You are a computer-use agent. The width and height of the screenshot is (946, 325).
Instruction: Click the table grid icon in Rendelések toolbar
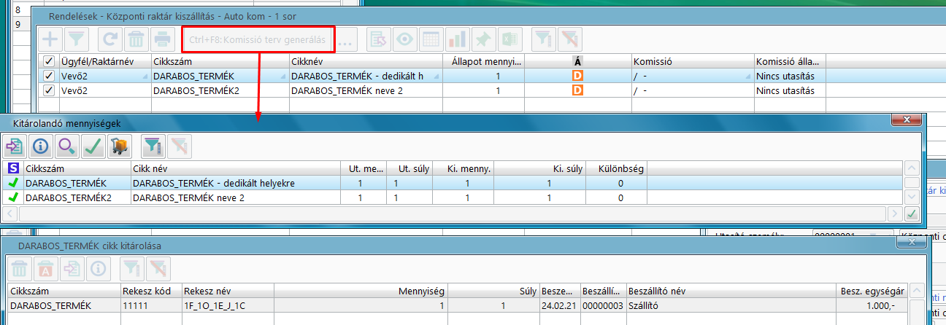pos(431,39)
